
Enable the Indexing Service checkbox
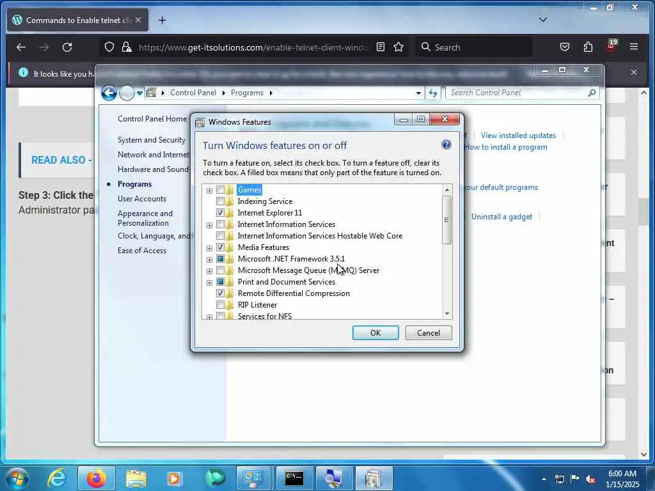(x=220, y=201)
